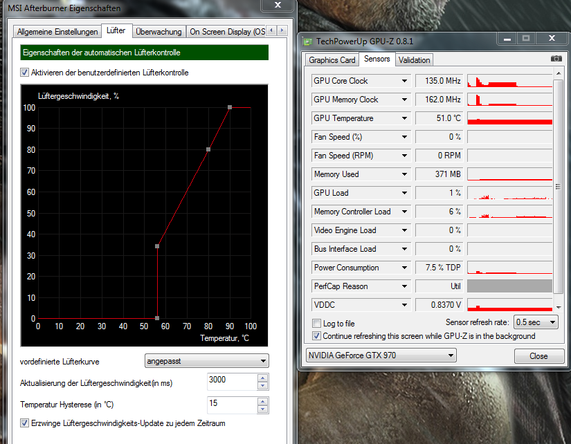This screenshot has height=444, width=571.
Task: Click GPU-Z sensor list scroll up arrow
Action: [559, 73]
